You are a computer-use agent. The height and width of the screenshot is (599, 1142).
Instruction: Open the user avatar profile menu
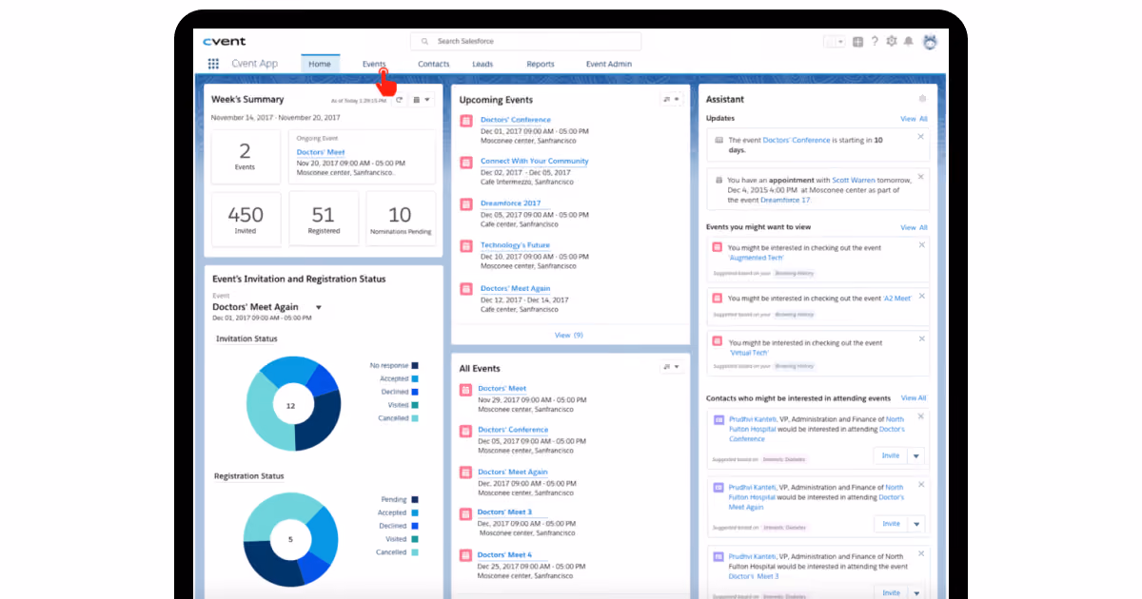(930, 42)
